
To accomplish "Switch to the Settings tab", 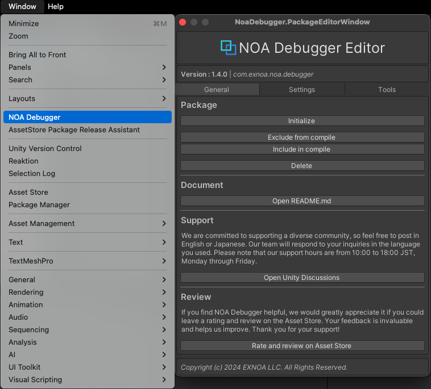I will (x=302, y=90).
